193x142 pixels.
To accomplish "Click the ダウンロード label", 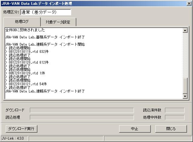I will (15, 110).
